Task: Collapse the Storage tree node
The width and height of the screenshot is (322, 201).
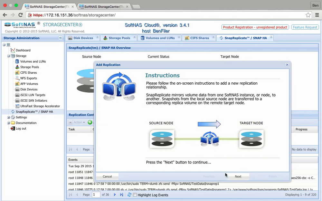Action: pyautogui.click(x=8, y=56)
